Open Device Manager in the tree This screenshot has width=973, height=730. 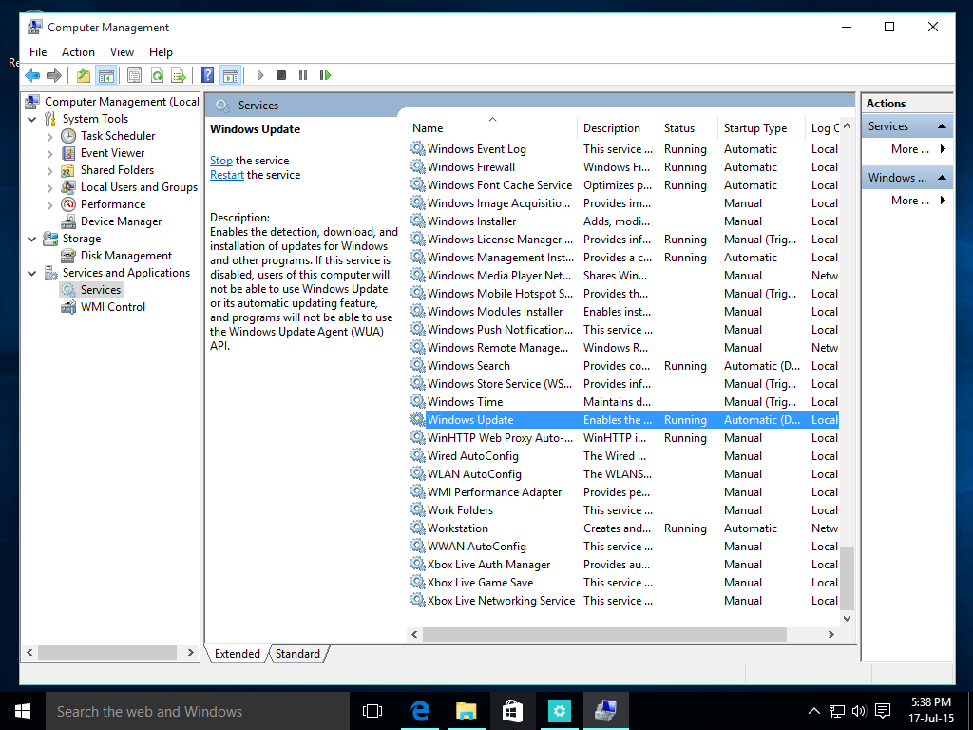click(121, 221)
